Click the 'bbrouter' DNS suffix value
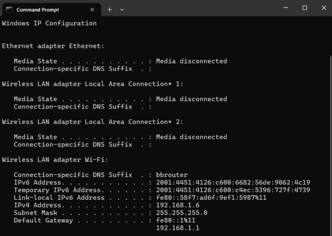Screen dimensions: 332x236 click(x=172, y=175)
